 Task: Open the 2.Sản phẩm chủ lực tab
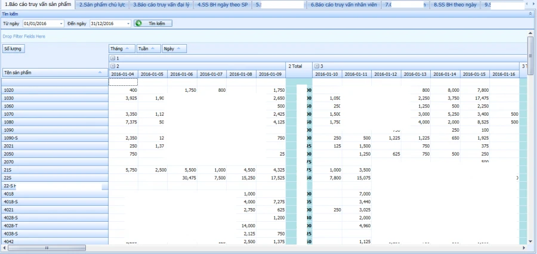[x=103, y=5]
